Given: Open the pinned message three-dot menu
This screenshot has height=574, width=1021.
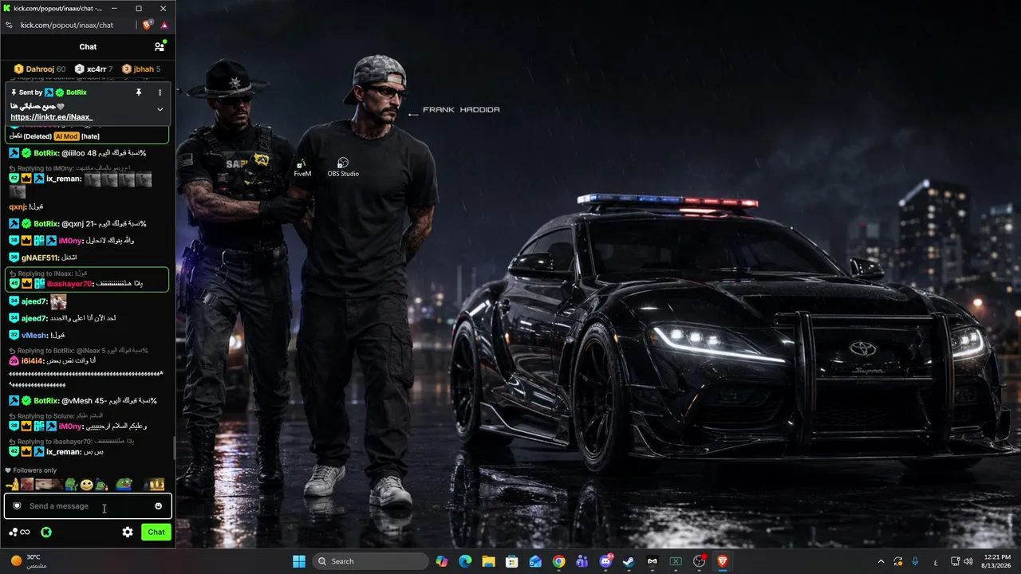Looking at the screenshot, I should (x=160, y=92).
